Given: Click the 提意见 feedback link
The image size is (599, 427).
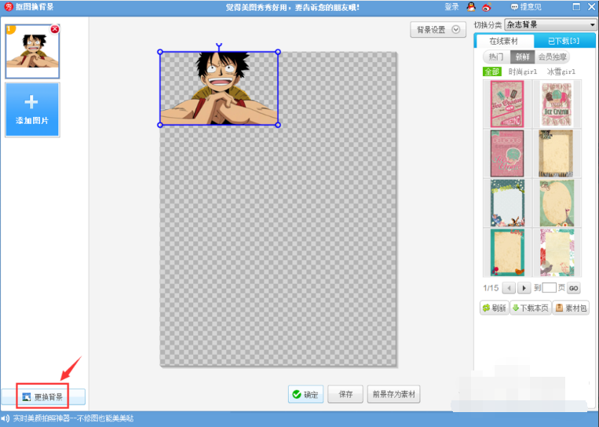Looking at the screenshot, I should 526,7.
